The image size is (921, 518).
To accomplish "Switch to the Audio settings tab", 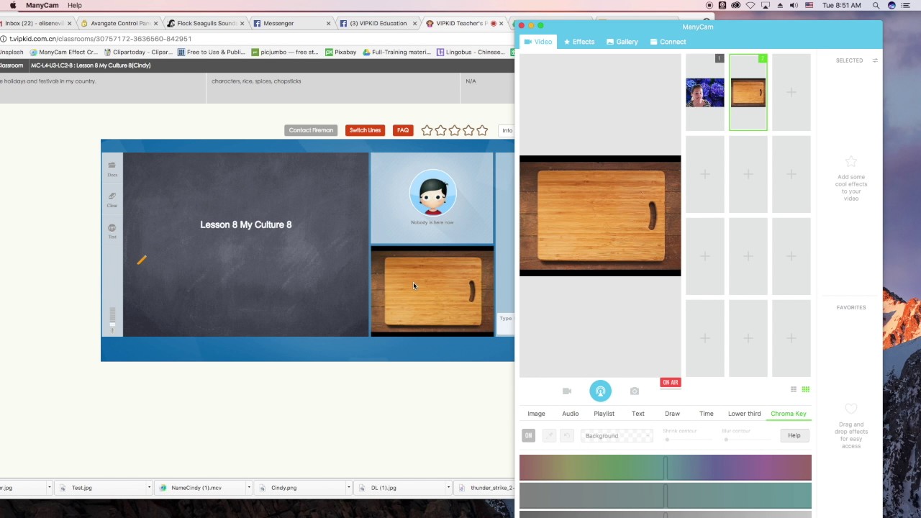I will 570,414.
